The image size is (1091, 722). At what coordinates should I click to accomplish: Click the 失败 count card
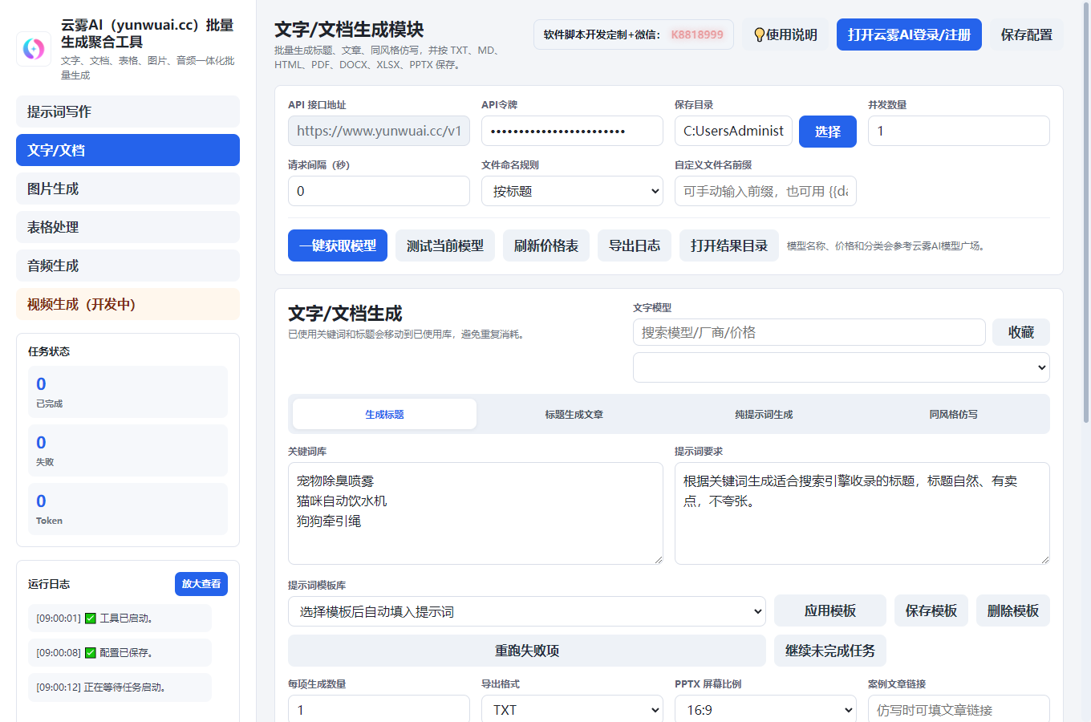click(128, 450)
